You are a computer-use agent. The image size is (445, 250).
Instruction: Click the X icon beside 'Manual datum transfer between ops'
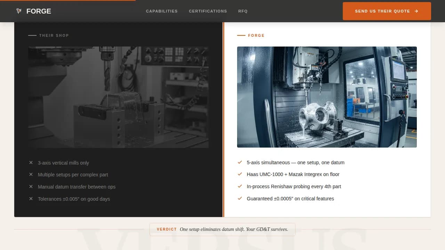click(31, 187)
